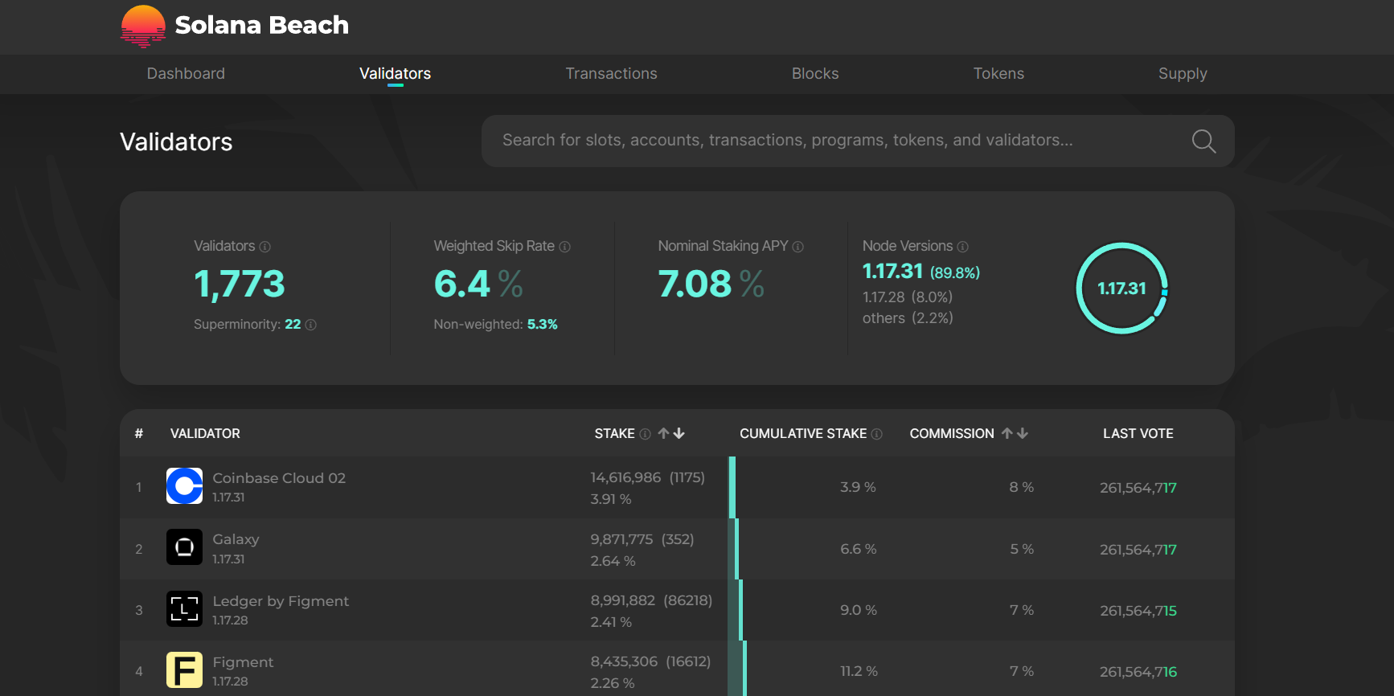This screenshot has height=696, width=1394.
Task: Click cumulative stake 9.0 % cell
Action: pyautogui.click(x=859, y=610)
